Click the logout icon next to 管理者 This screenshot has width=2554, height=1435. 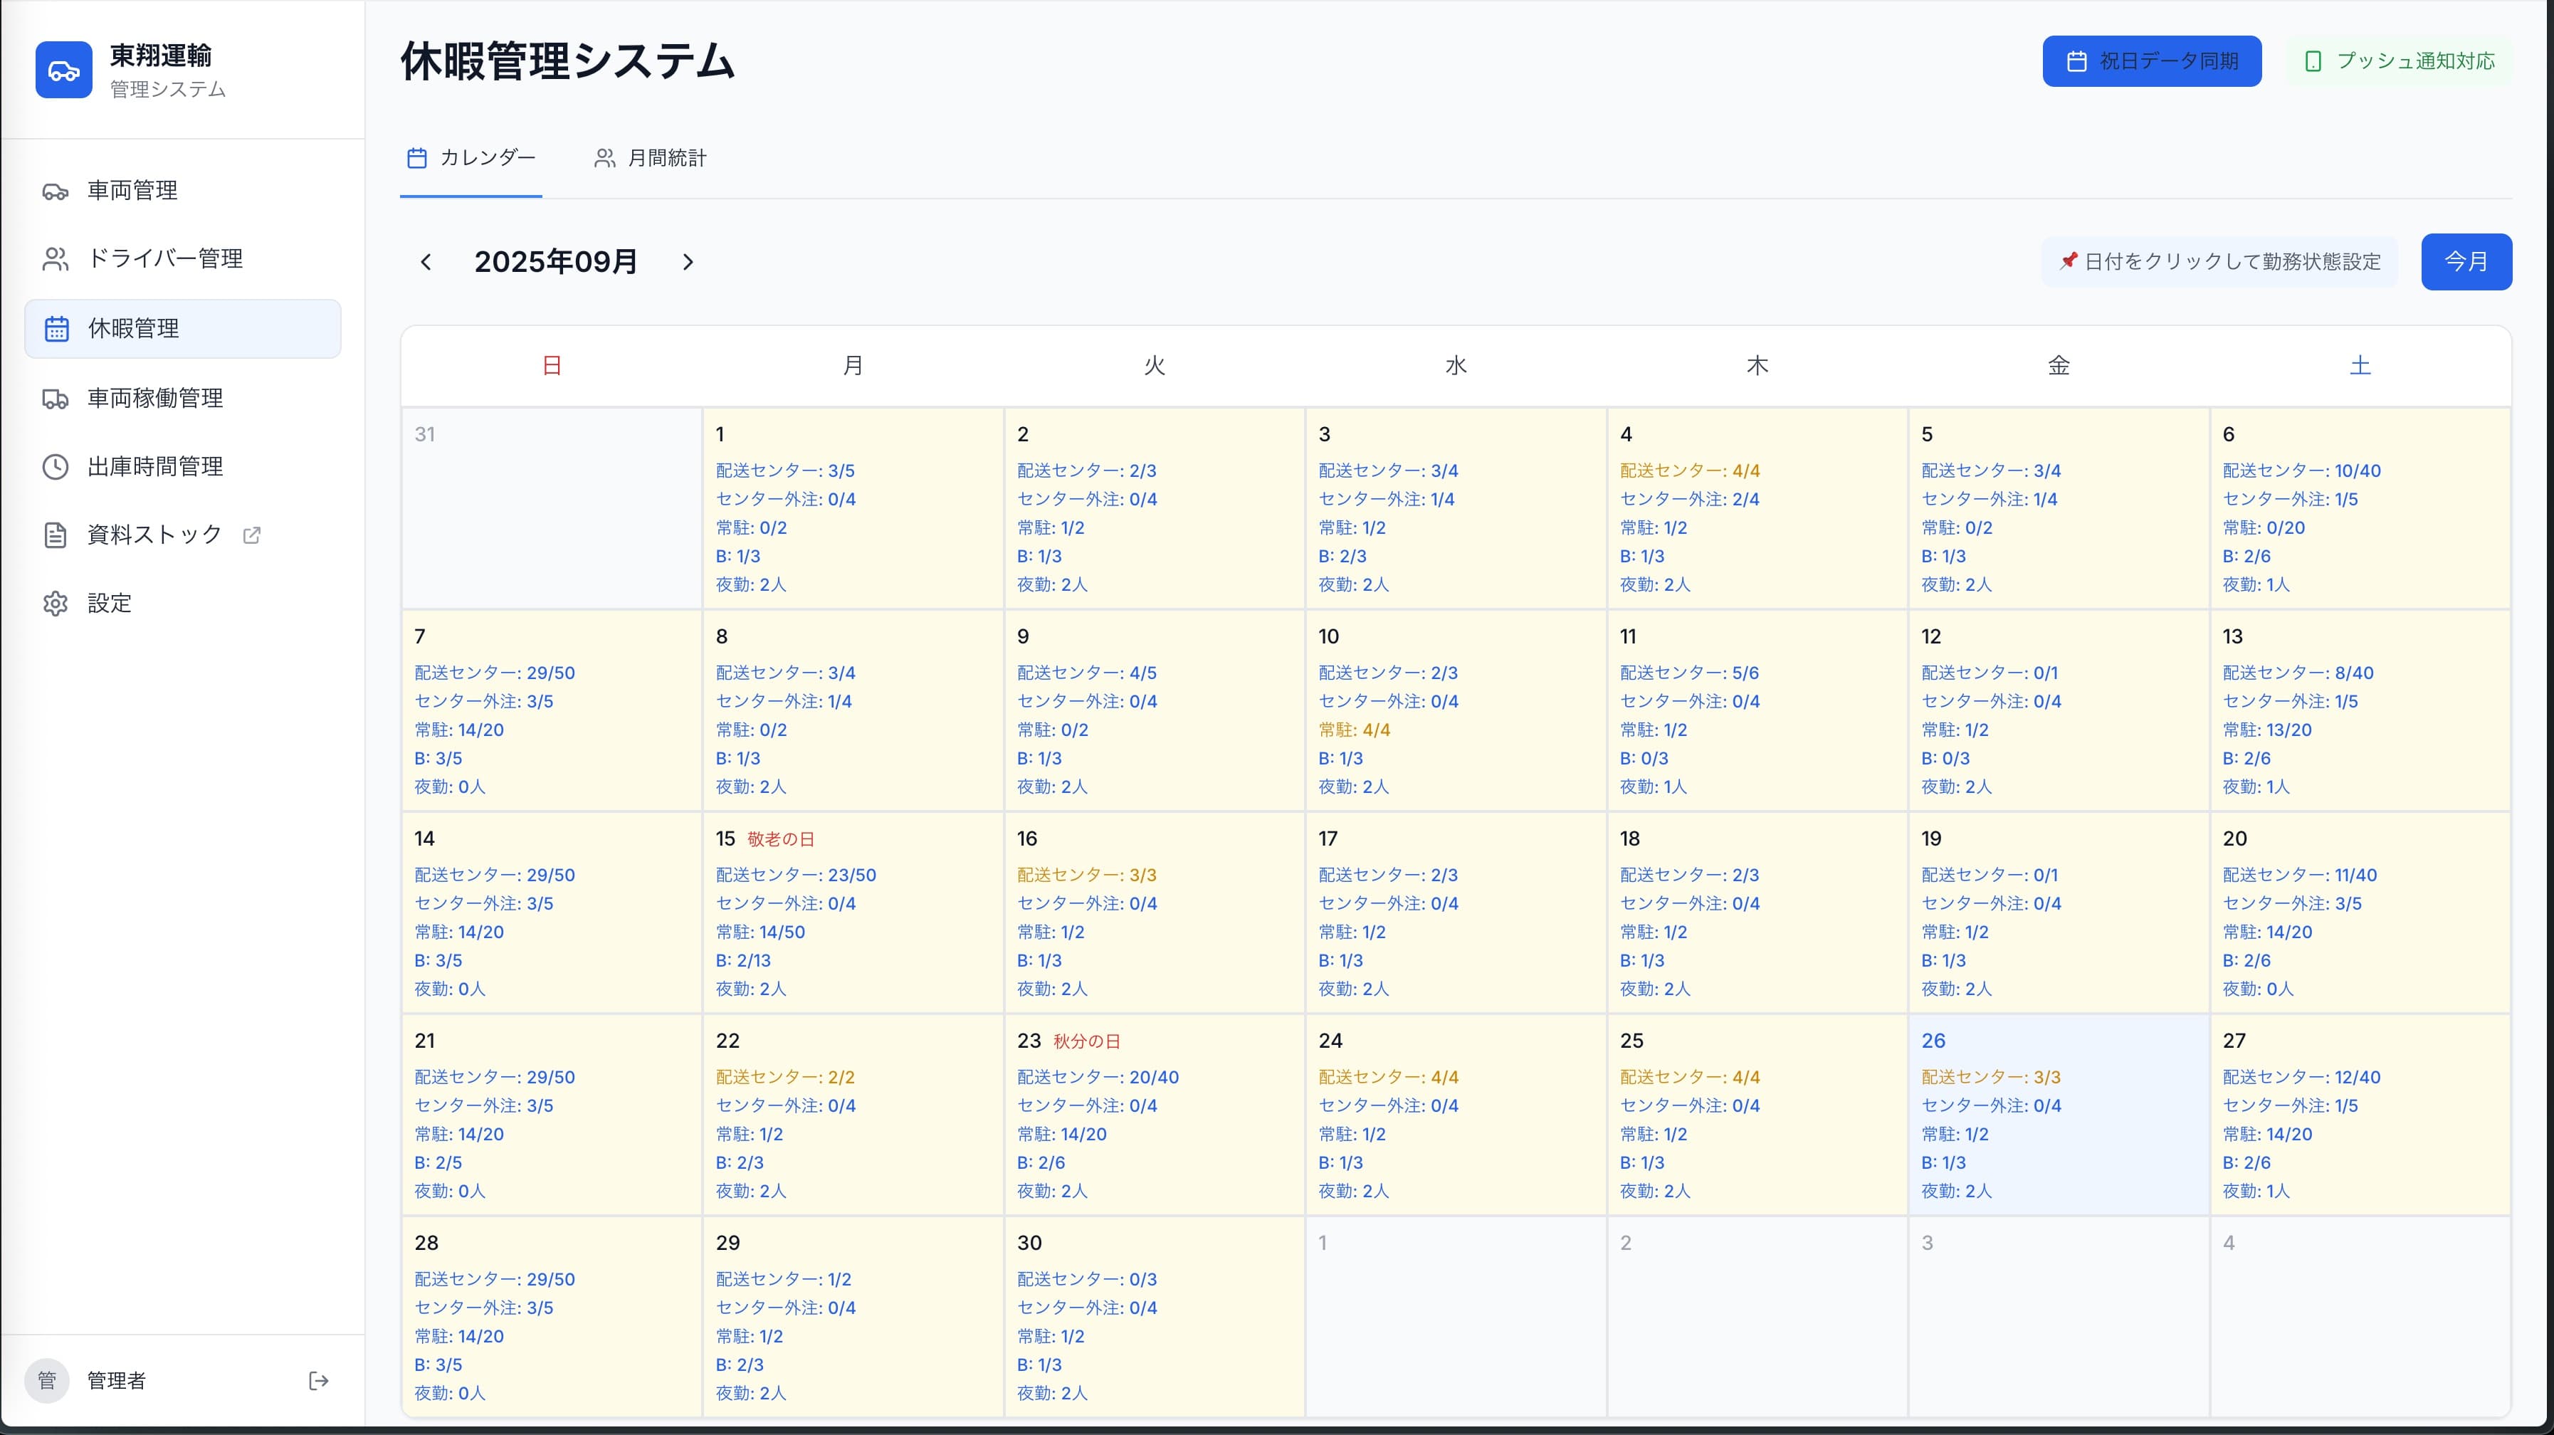tap(318, 1380)
